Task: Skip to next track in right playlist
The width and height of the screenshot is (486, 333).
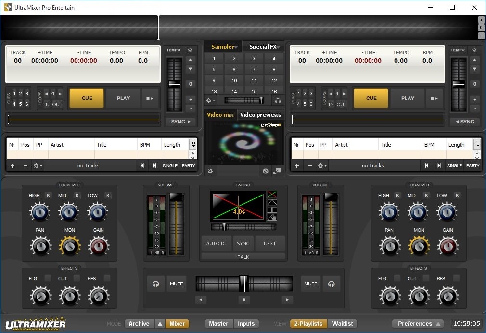Action: (x=439, y=166)
